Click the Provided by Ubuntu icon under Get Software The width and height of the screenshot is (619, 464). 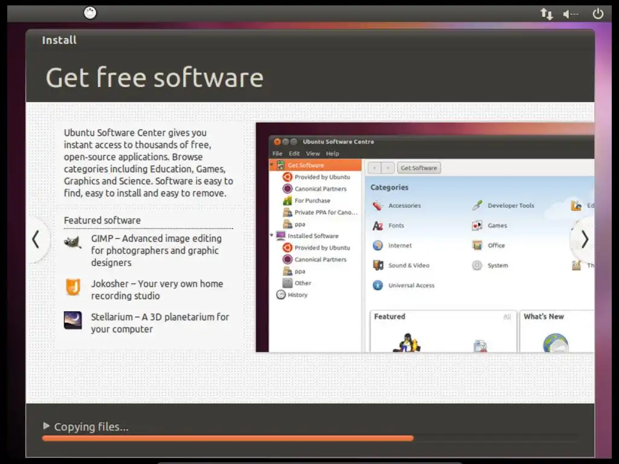point(287,177)
